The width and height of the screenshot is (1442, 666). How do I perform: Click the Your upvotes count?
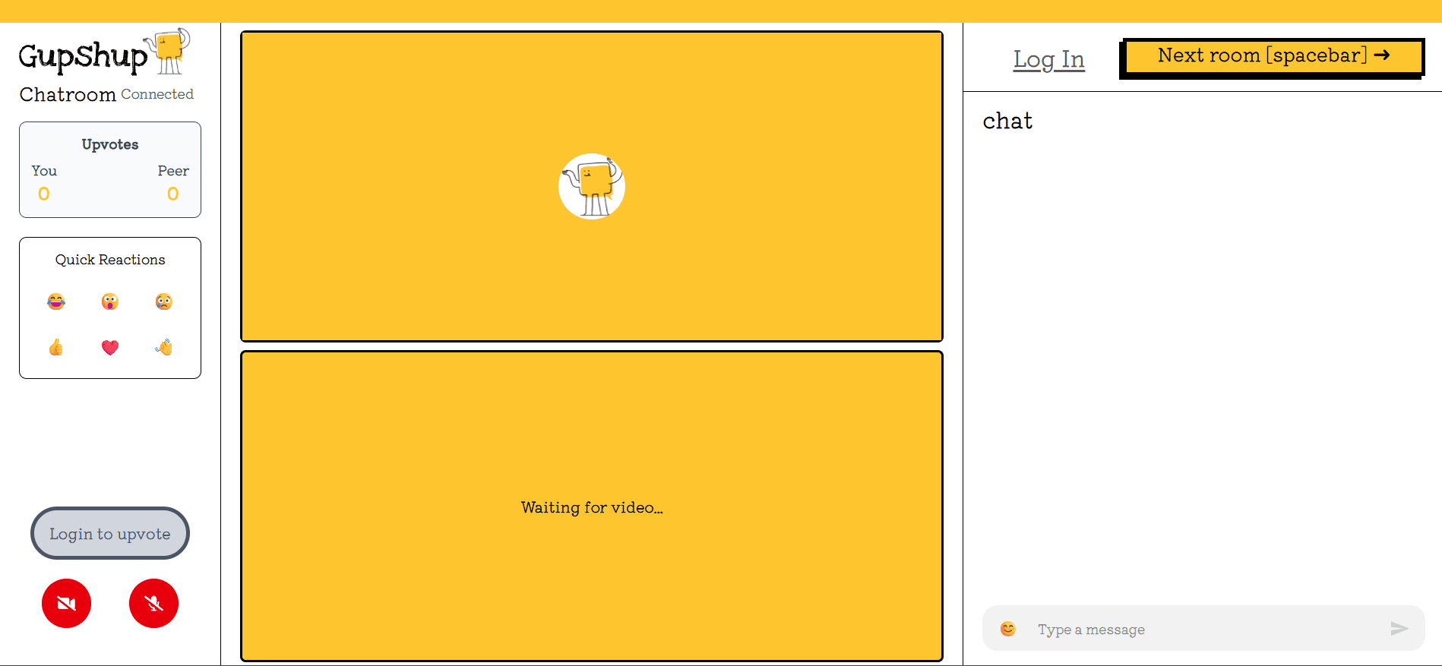(44, 194)
